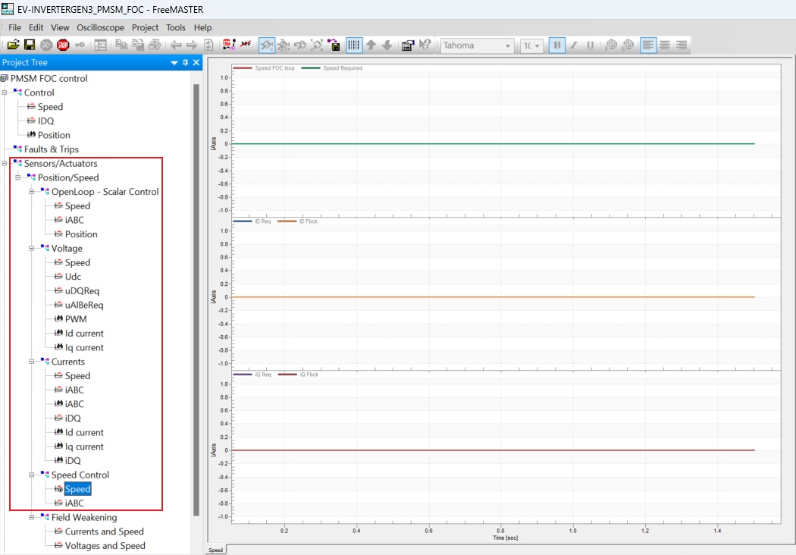Select Faults & Trips in project tree
The height and width of the screenshot is (555, 796).
tap(51, 149)
